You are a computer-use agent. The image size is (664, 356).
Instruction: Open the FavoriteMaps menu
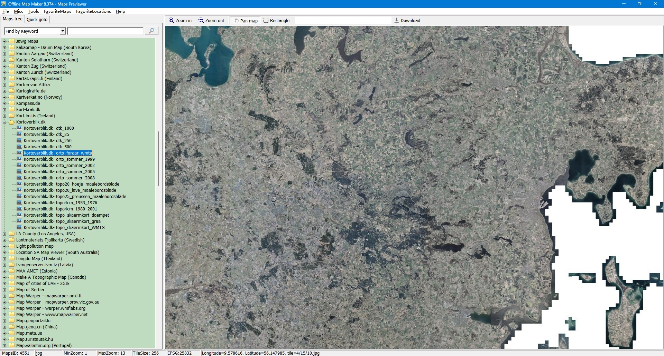57,11
